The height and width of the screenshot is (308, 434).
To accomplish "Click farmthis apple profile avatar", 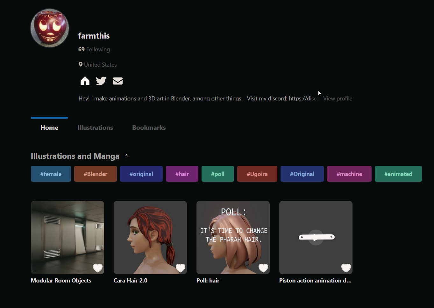I will 50,28.
